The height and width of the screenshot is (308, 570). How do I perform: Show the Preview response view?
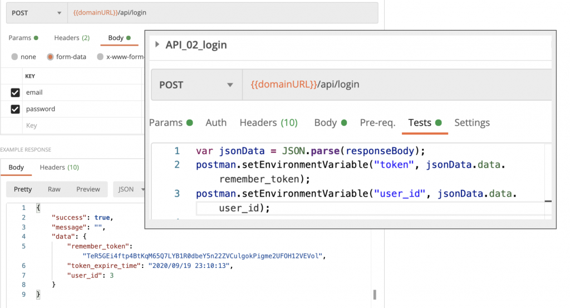(88, 189)
